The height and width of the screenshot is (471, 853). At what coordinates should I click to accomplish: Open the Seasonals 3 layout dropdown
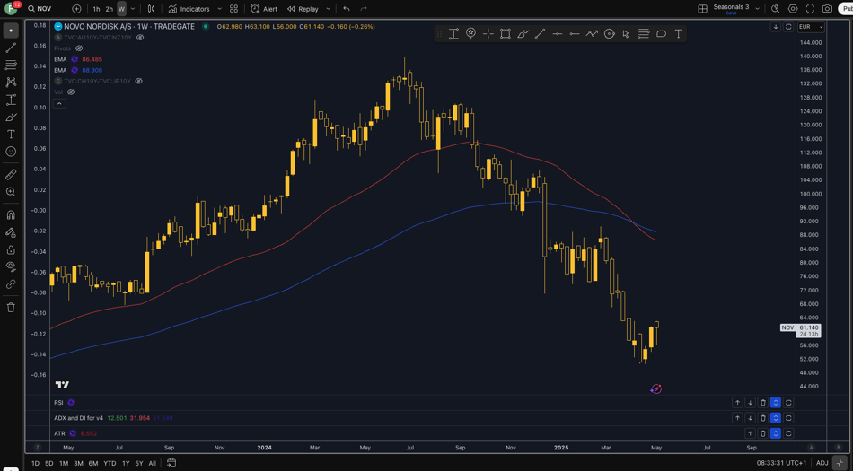pos(757,9)
